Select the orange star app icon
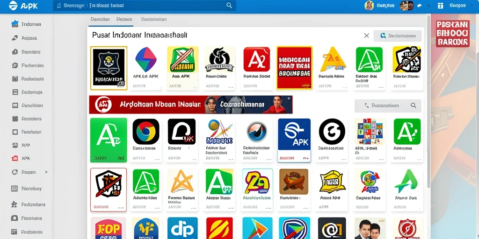 pos(182,182)
